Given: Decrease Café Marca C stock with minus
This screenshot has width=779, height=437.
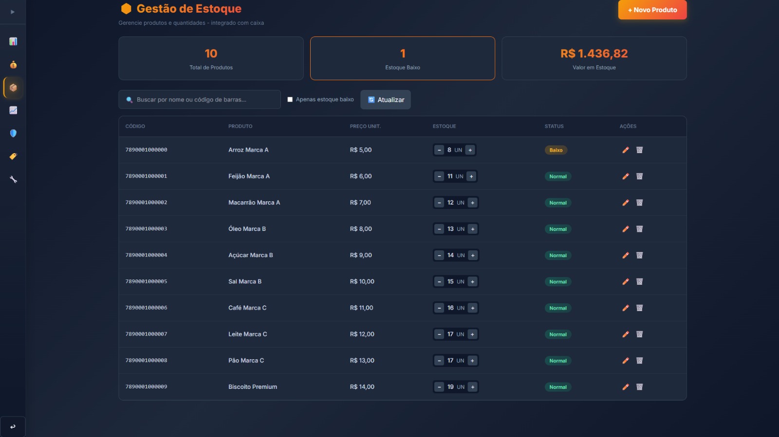Looking at the screenshot, I should tap(439, 308).
